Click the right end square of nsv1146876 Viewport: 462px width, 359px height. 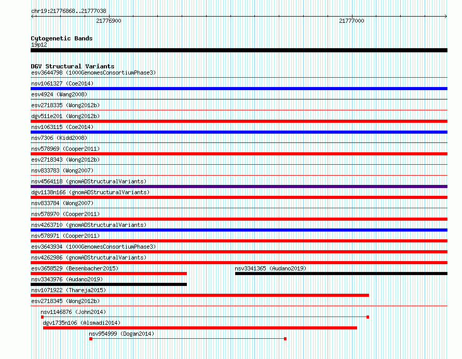[368, 317]
